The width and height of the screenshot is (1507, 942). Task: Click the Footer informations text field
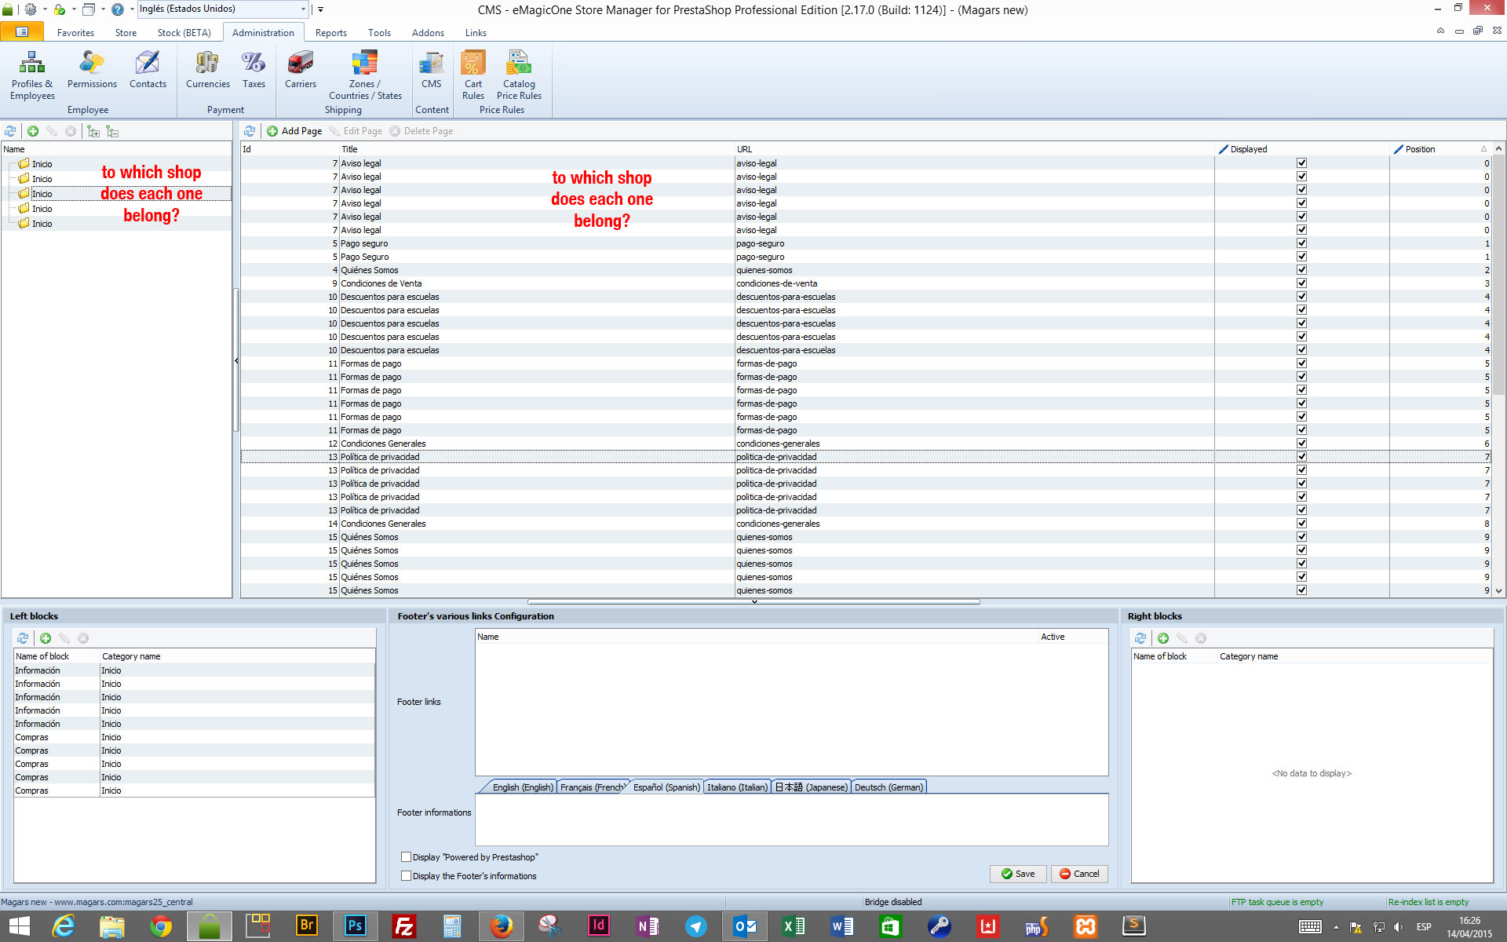point(791,820)
